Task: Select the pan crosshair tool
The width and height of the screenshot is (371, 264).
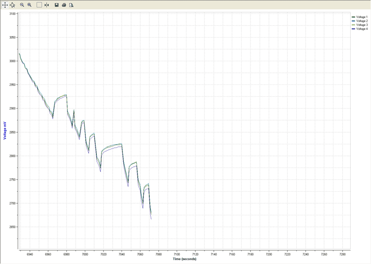Action: tap(5, 5)
